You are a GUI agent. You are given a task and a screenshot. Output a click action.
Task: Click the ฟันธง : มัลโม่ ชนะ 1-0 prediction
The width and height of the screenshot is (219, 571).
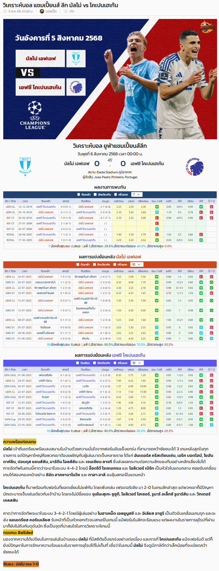coord(21,564)
